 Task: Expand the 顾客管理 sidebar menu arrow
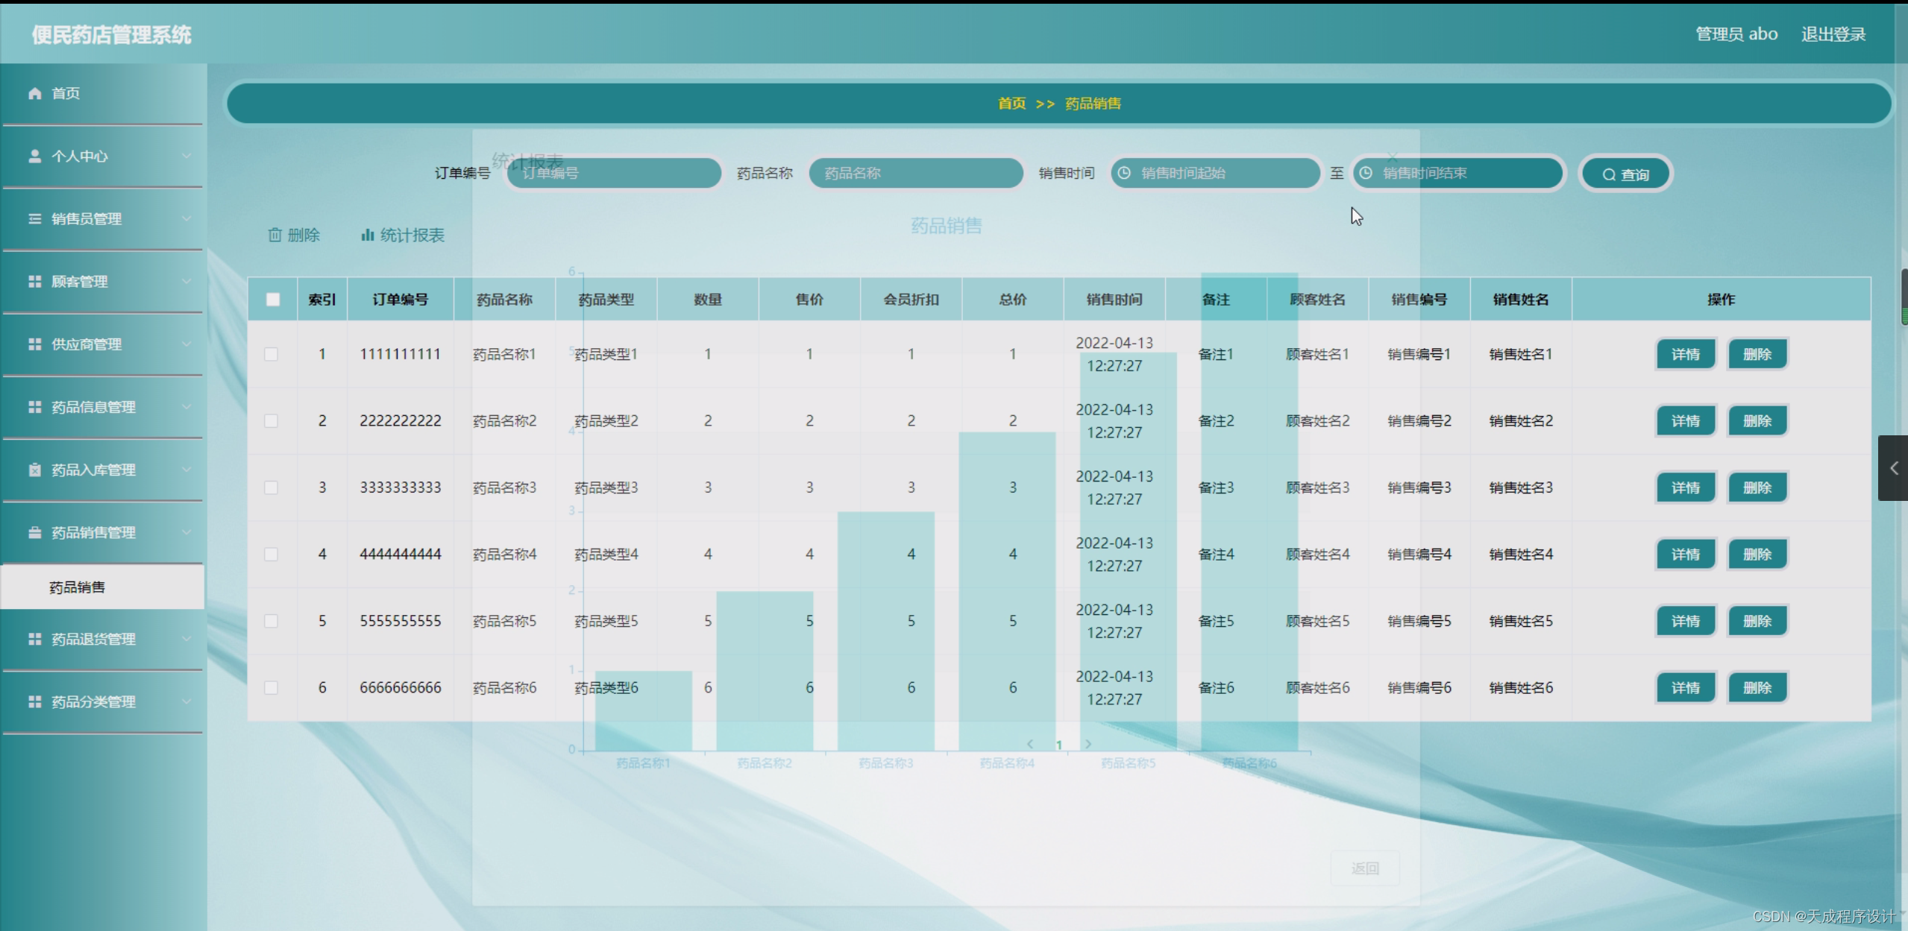[186, 281]
